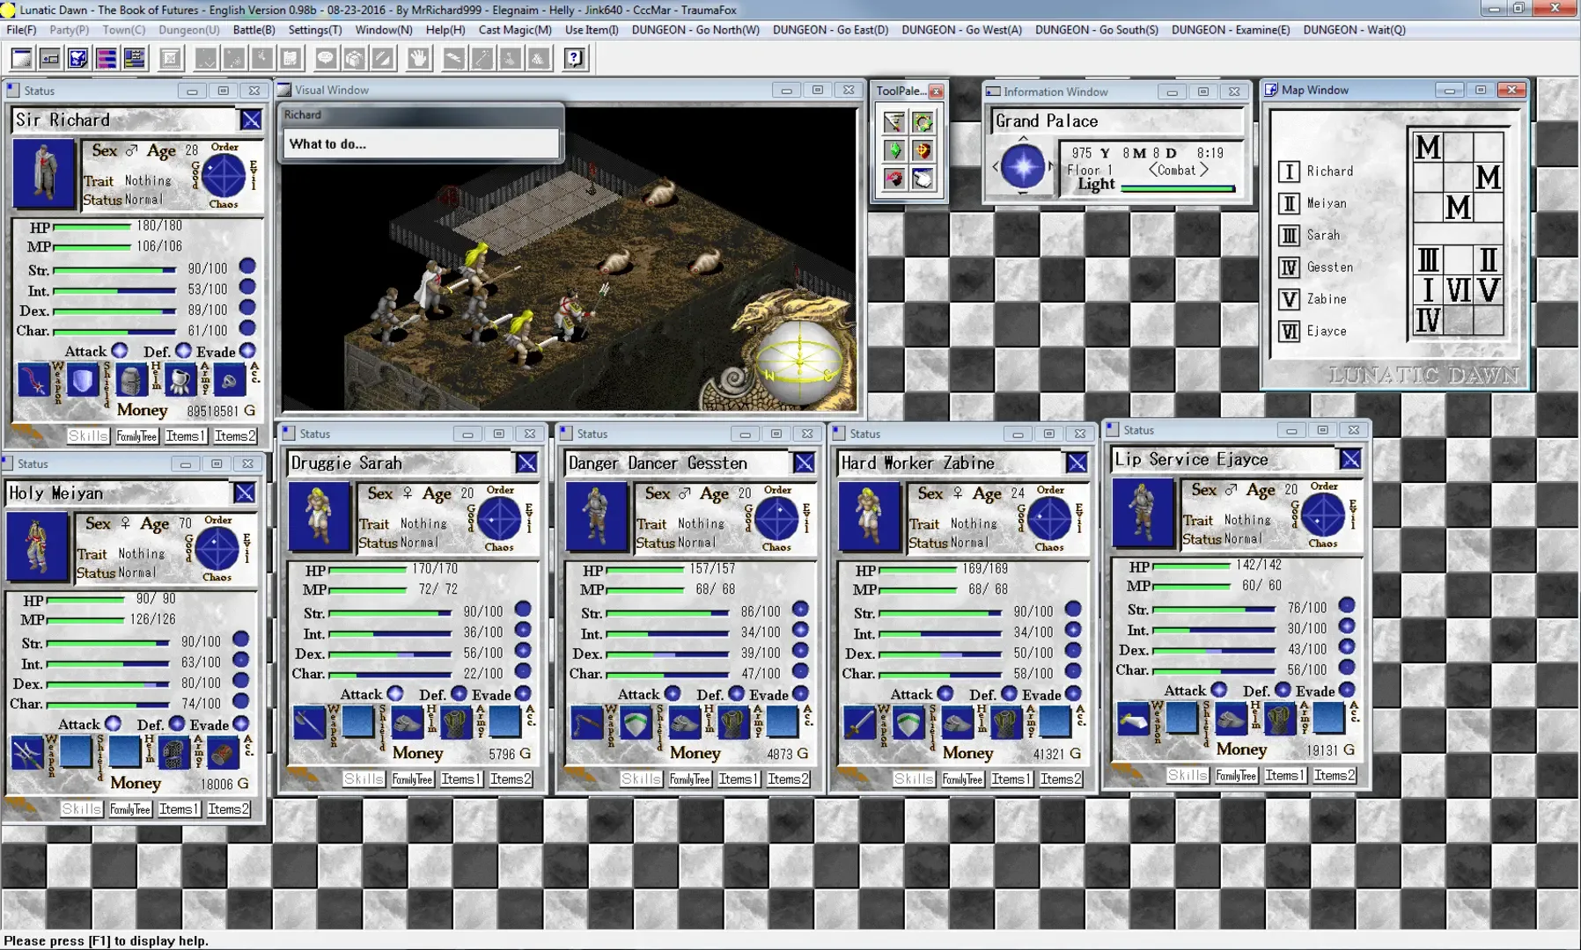Click the hand tool icon on the toolbar
The image size is (1581, 950).
[418, 58]
